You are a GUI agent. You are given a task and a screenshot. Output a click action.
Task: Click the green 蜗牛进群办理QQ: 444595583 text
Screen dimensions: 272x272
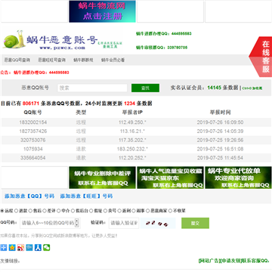pos(164,33)
